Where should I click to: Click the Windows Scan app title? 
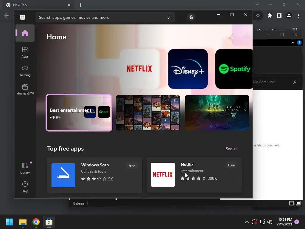point(95,165)
